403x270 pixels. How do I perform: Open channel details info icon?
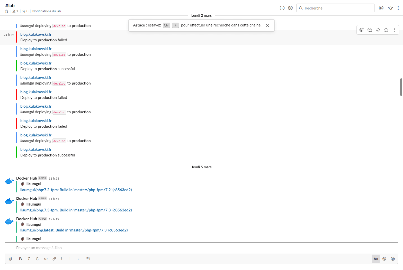(x=282, y=8)
